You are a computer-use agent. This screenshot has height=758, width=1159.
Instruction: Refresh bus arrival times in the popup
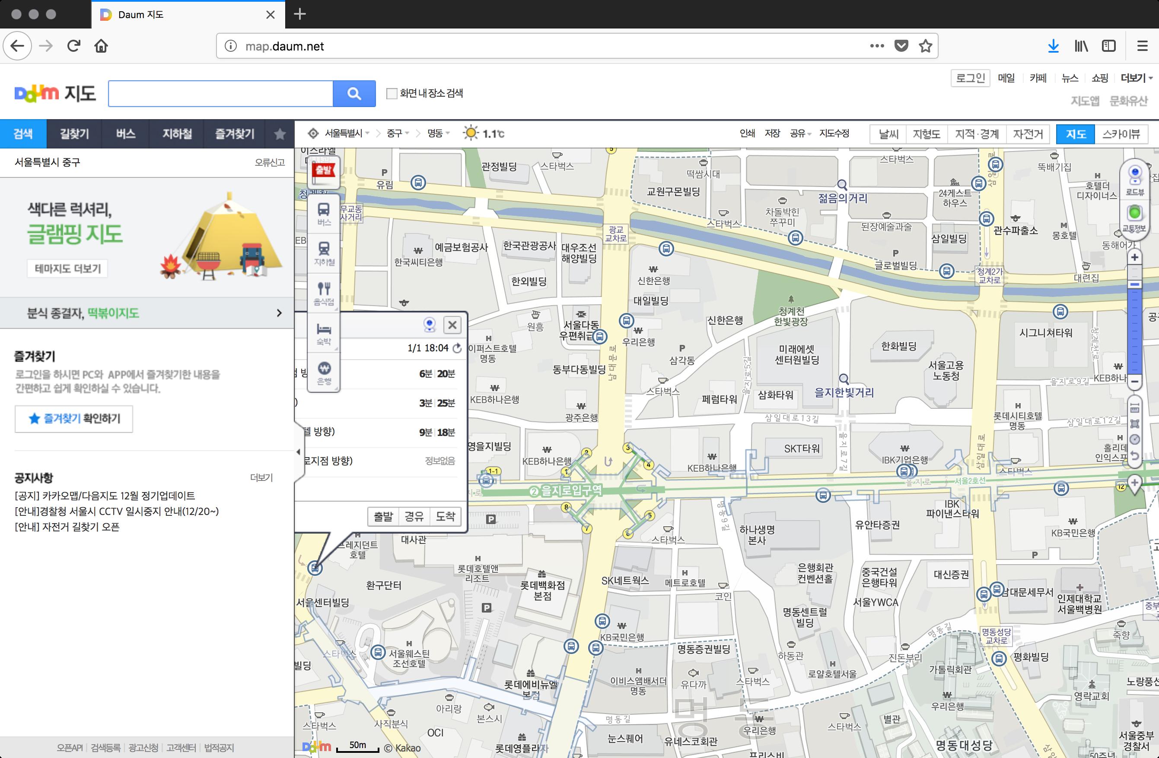point(456,348)
